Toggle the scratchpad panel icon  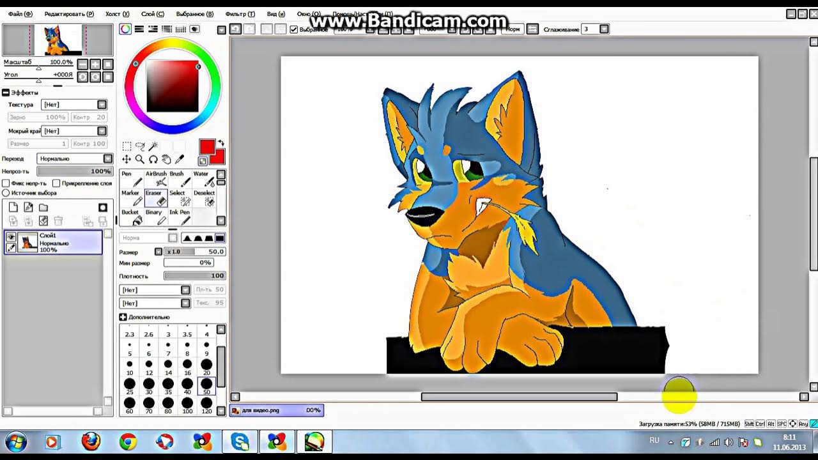[194, 29]
